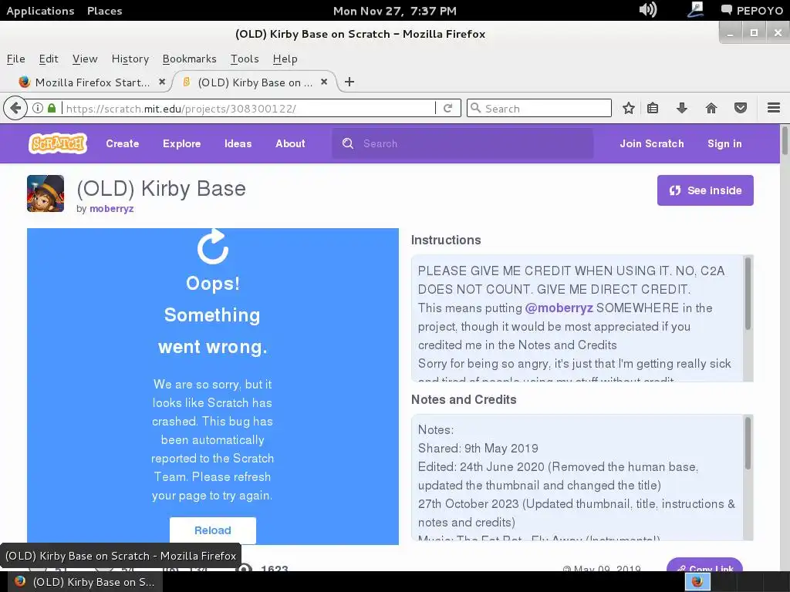Open the View menu
This screenshot has width=790, height=592.
(x=85, y=59)
